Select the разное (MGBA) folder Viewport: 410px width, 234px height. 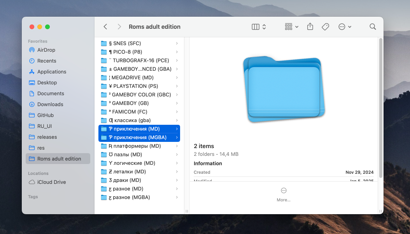(x=139, y=197)
